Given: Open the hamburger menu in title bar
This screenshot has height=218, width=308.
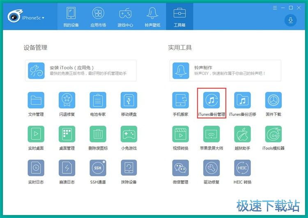Looking at the screenshot, I should [275, 8].
